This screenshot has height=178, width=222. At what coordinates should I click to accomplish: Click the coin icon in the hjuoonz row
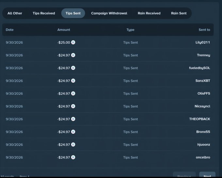pos(73,144)
